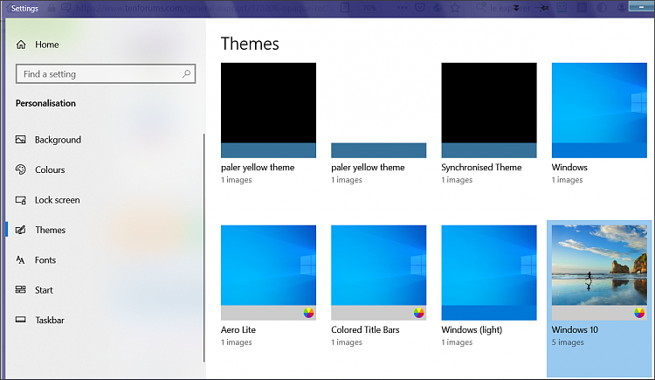Click the Background picture icon
This screenshot has height=380, width=655.
click(20, 140)
